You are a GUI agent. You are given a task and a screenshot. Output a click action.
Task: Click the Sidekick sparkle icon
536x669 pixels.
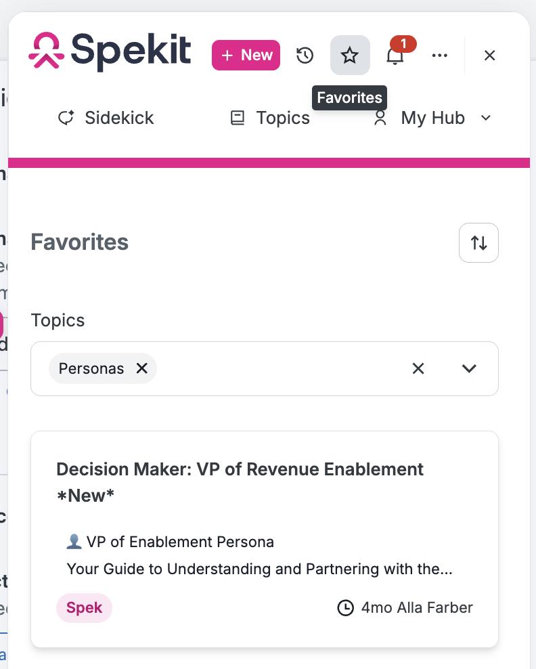(66, 118)
